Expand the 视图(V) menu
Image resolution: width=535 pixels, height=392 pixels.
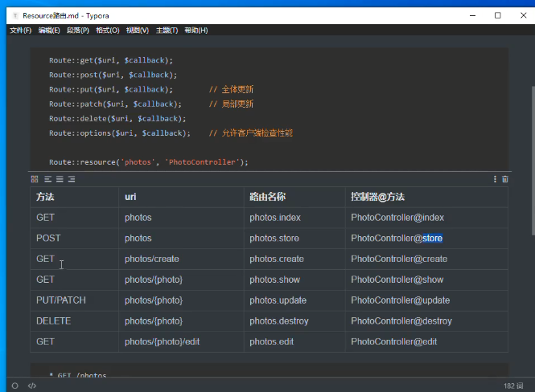click(137, 31)
